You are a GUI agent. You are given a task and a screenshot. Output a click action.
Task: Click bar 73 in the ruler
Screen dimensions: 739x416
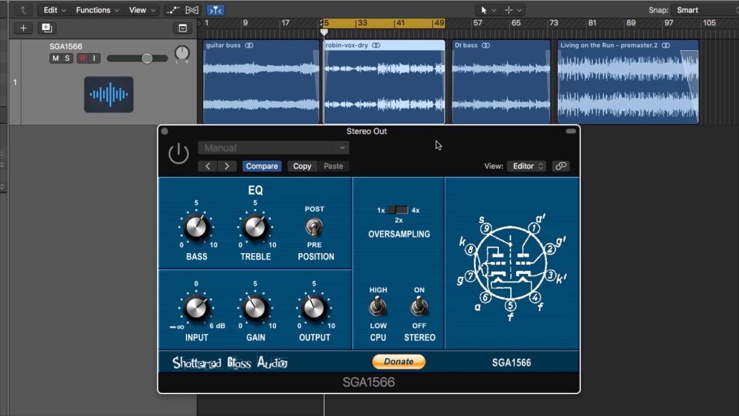pos(554,23)
